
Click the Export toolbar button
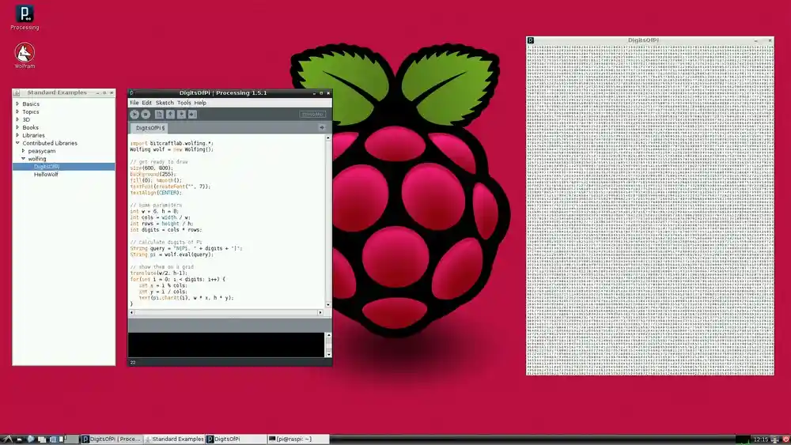193,115
